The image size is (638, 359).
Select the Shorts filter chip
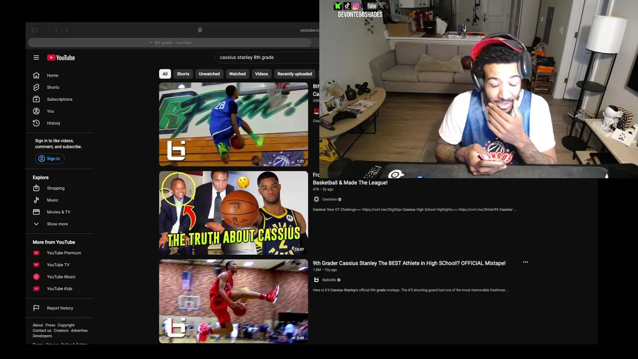(183, 74)
